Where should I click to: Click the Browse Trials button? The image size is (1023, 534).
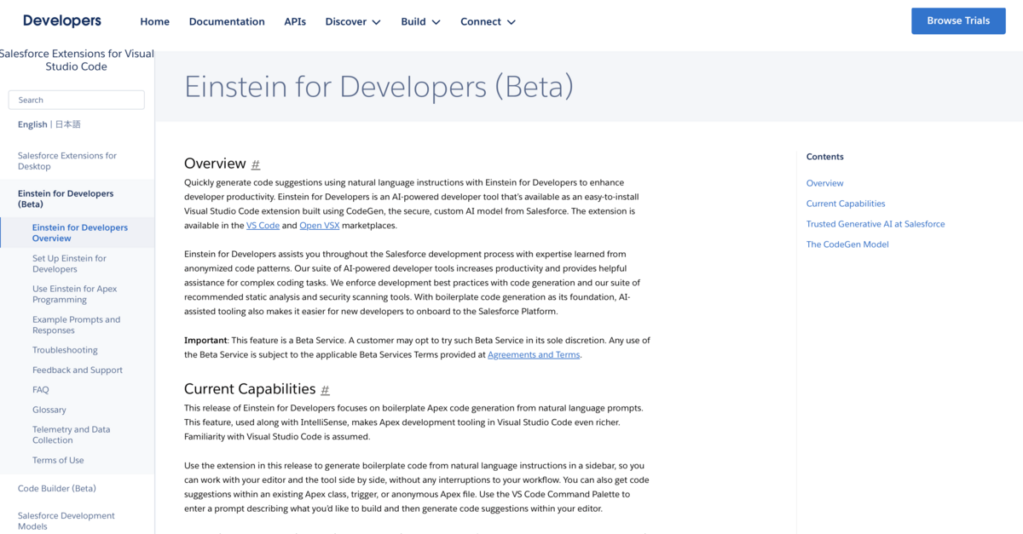tap(958, 20)
